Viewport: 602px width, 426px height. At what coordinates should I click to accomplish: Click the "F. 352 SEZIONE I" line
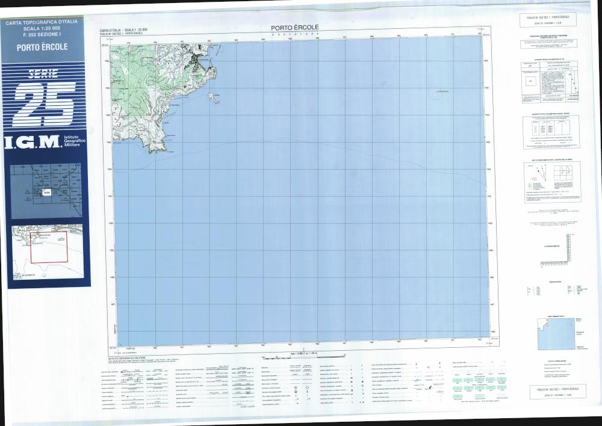42,35
